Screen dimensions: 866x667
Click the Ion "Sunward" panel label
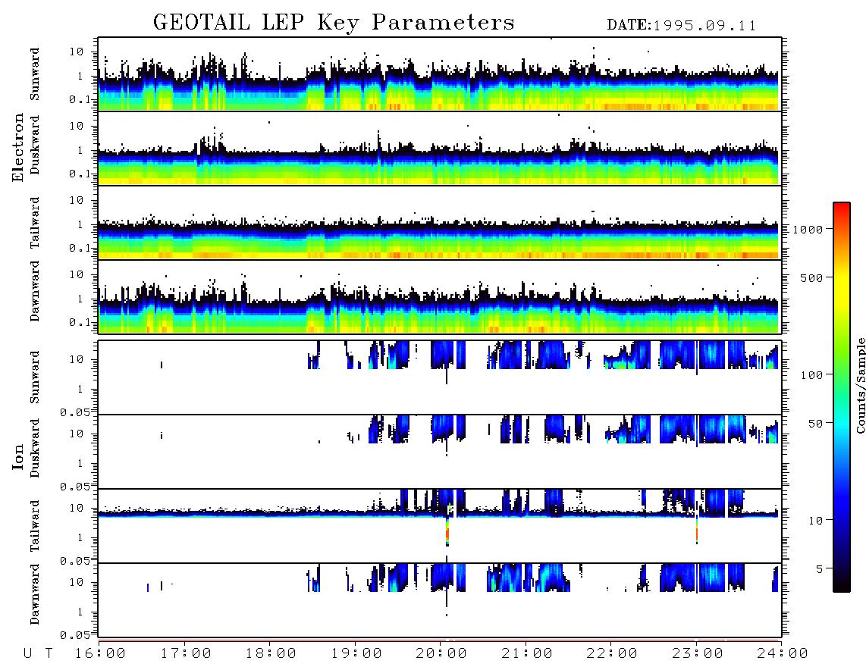[x=35, y=377]
